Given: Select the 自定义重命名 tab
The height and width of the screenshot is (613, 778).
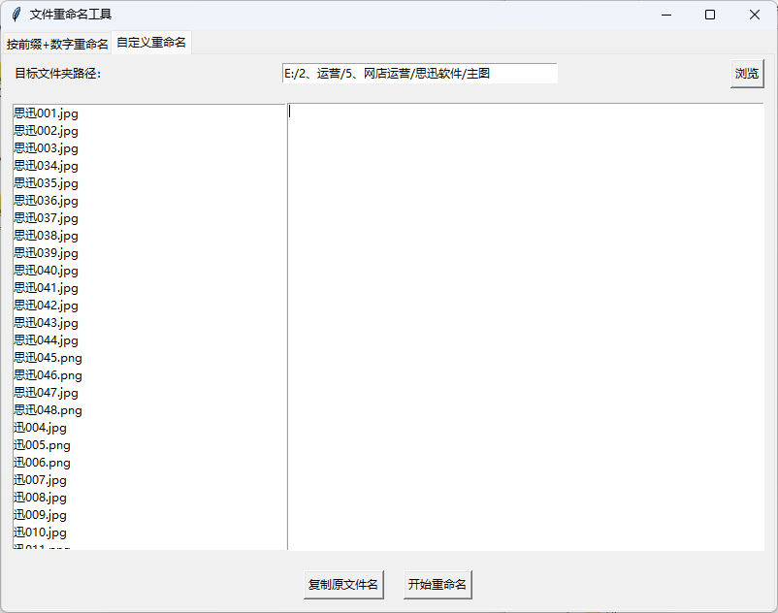Looking at the screenshot, I should (x=151, y=43).
